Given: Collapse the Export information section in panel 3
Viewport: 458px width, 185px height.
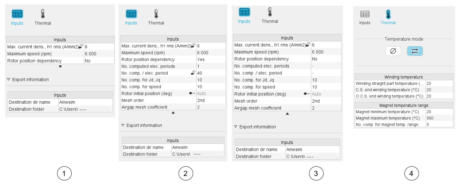Looking at the screenshot, I should (236, 127).
